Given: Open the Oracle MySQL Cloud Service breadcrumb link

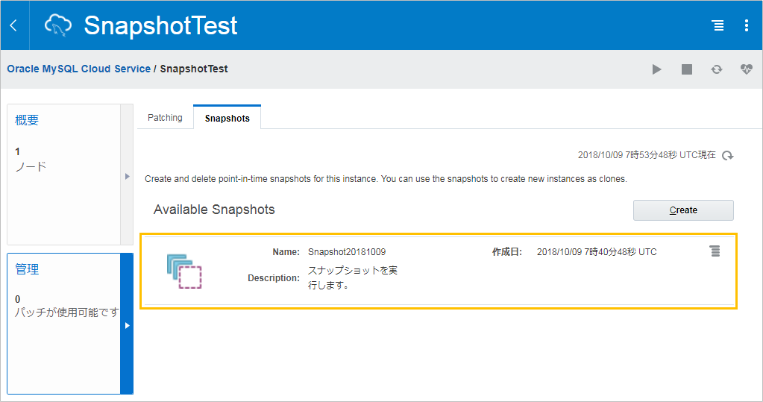Looking at the screenshot, I should click(x=79, y=69).
